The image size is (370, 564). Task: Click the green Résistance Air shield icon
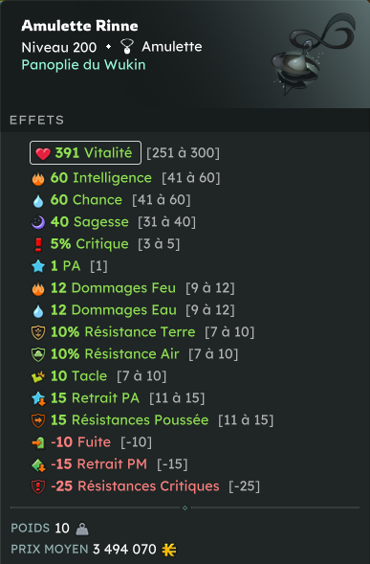pyautogui.click(x=38, y=354)
